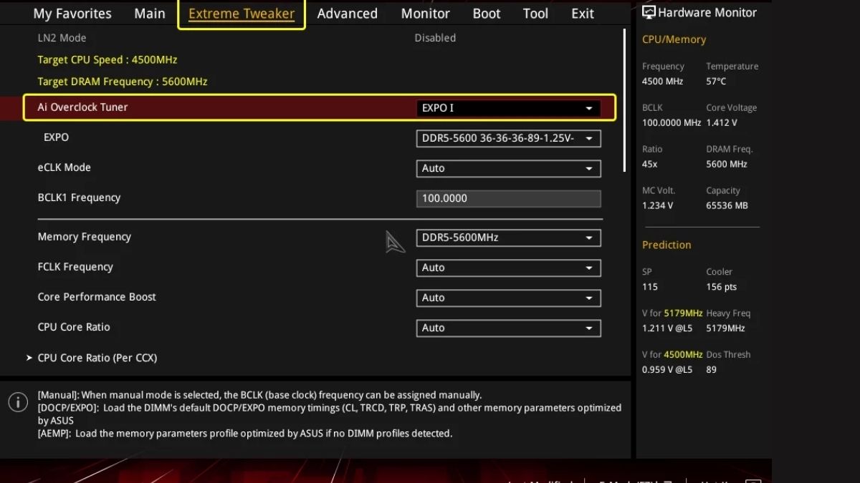Select the LN2 Mode row label

click(x=62, y=38)
